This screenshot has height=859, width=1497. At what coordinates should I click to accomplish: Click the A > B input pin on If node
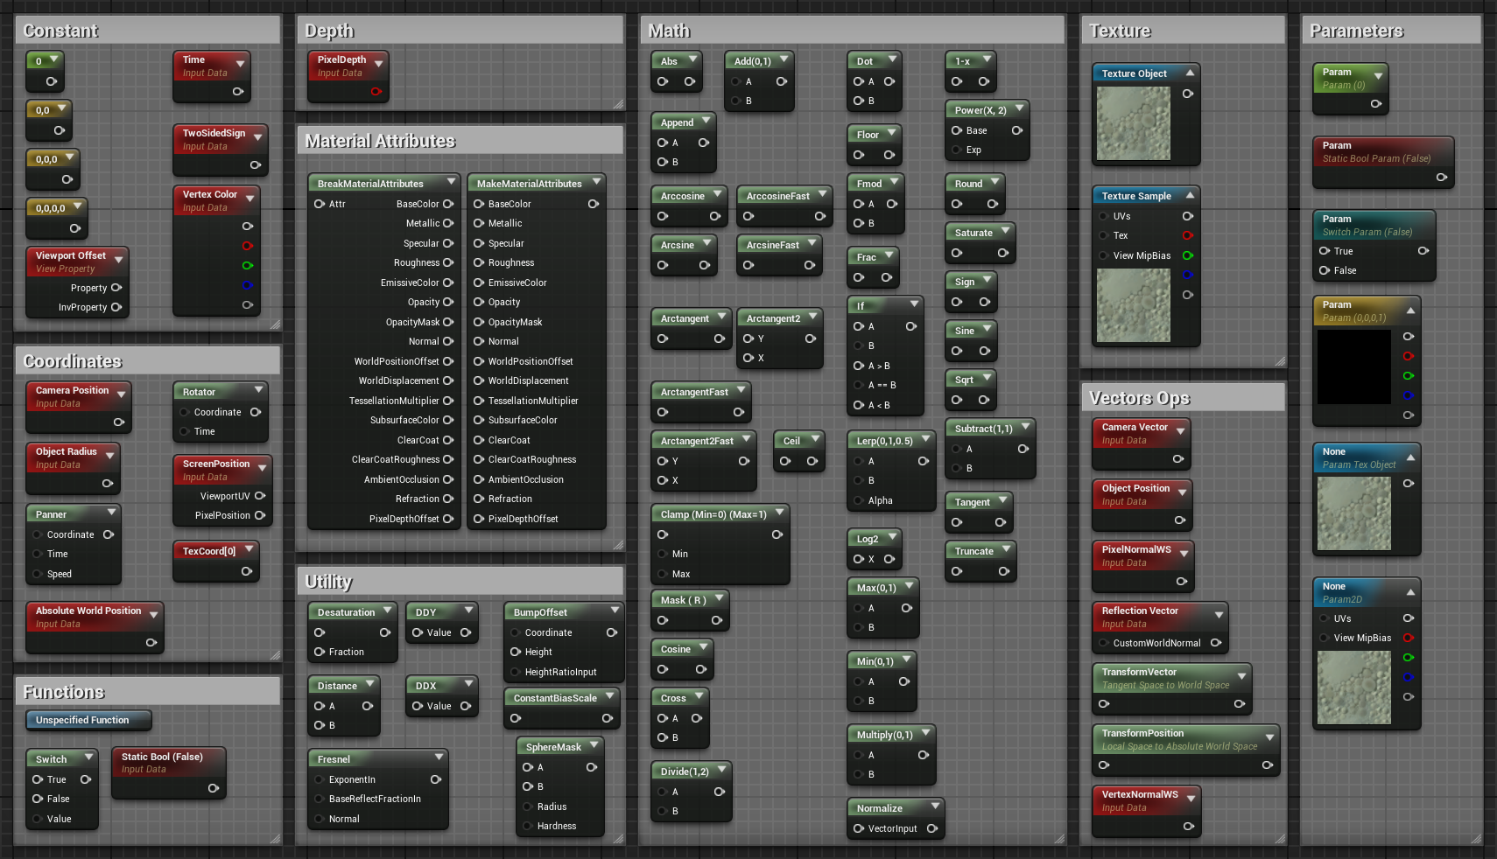[859, 366]
